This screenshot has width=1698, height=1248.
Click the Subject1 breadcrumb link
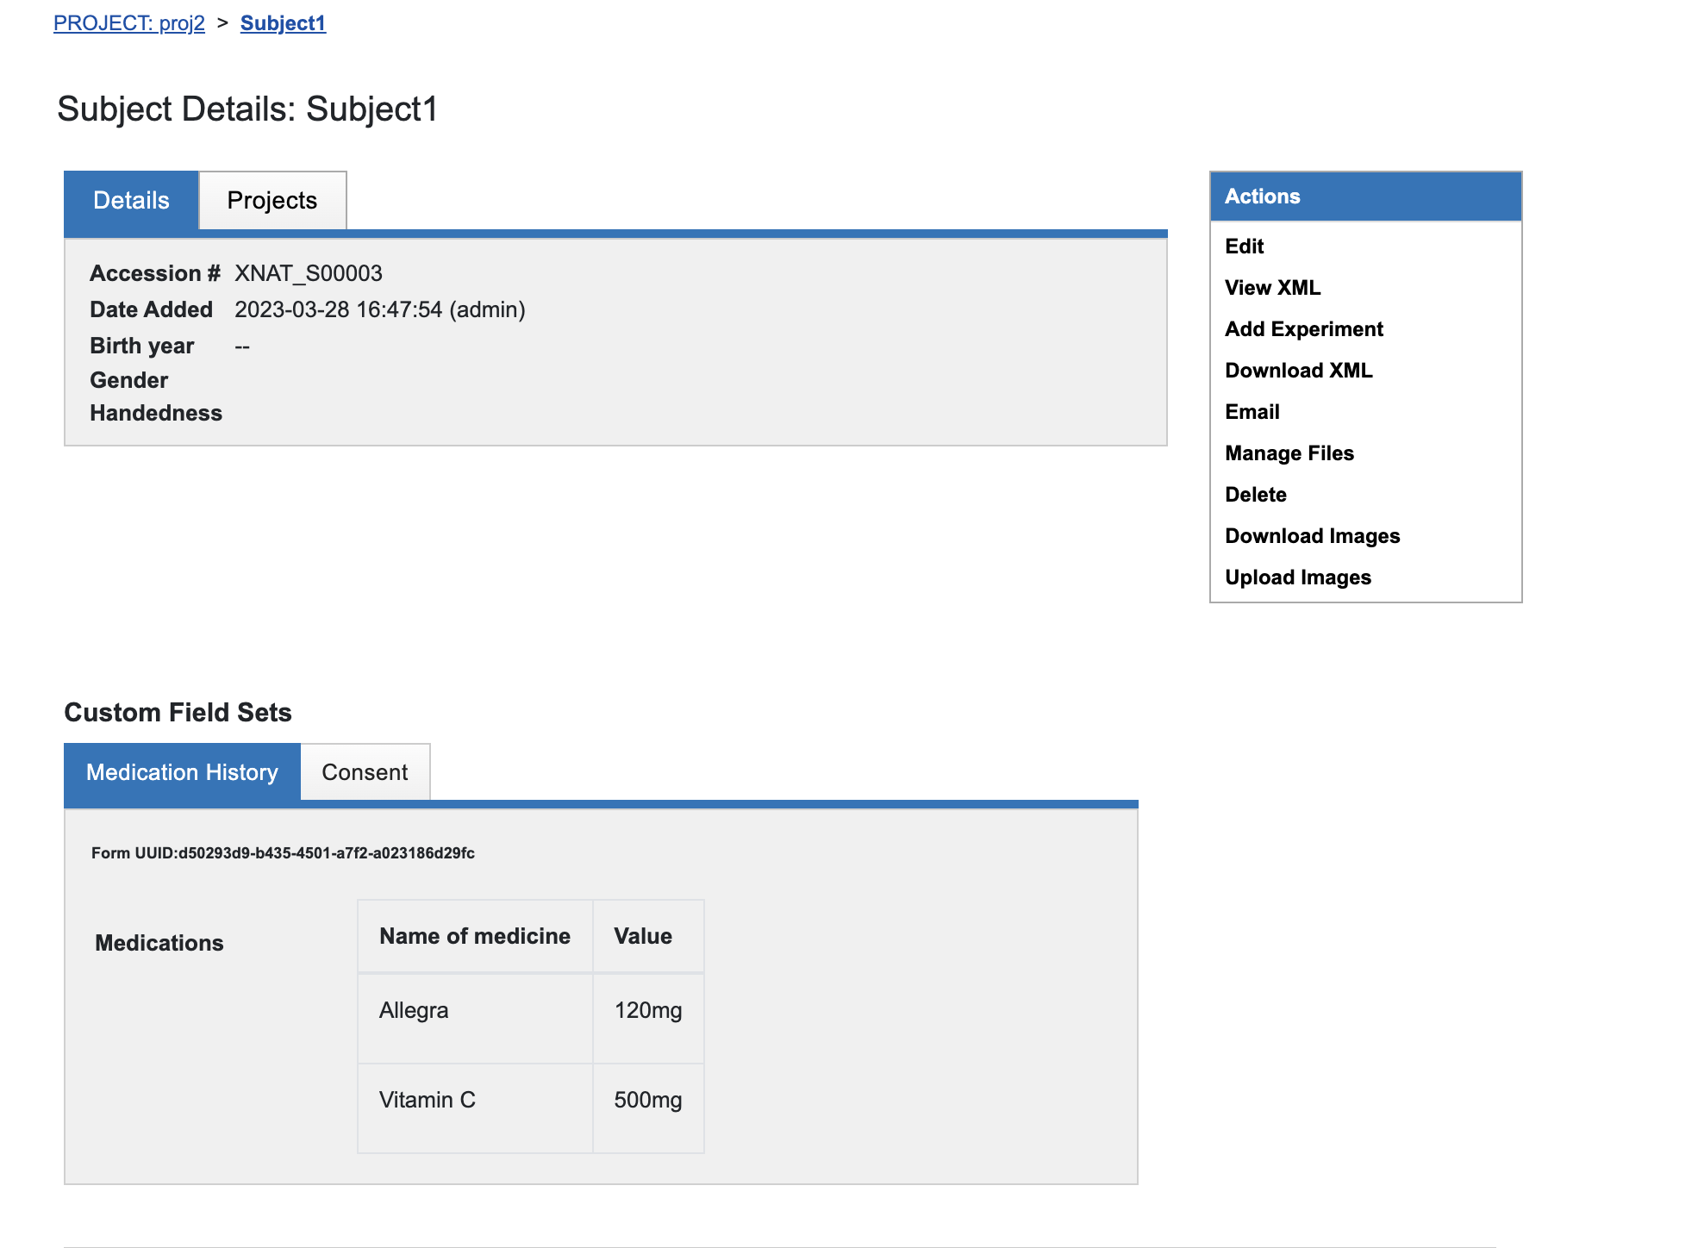[283, 23]
